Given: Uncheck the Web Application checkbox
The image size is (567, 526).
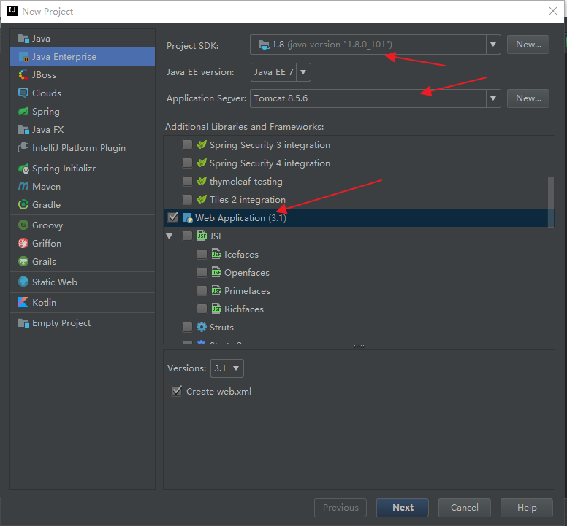Looking at the screenshot, I should pyautogui.click(x=173, y=217).
